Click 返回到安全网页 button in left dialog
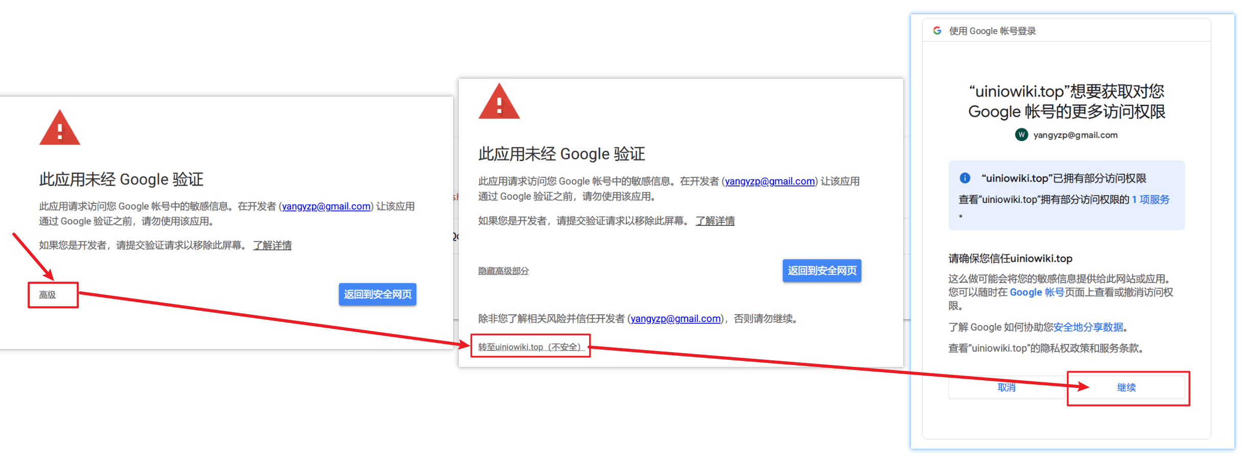Screen dimensions: 1244x461 click(x=378, y=294)
